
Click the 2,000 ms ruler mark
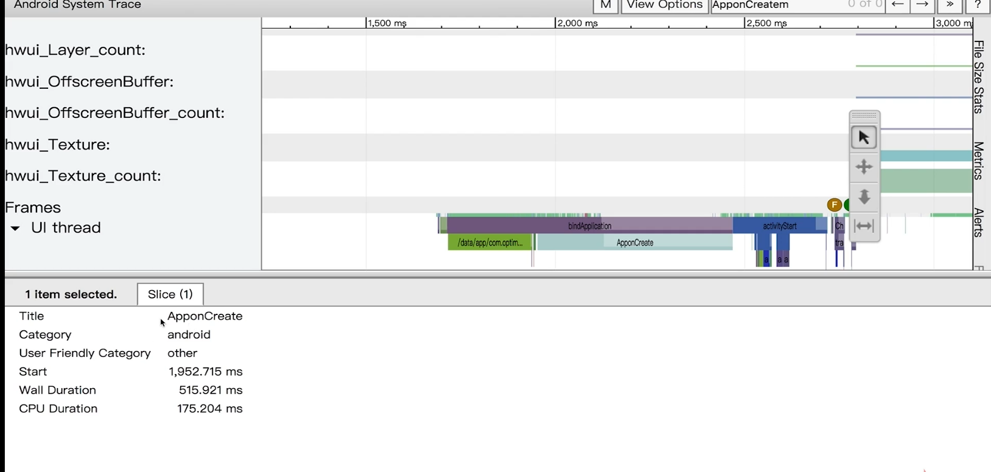(578, 23)
